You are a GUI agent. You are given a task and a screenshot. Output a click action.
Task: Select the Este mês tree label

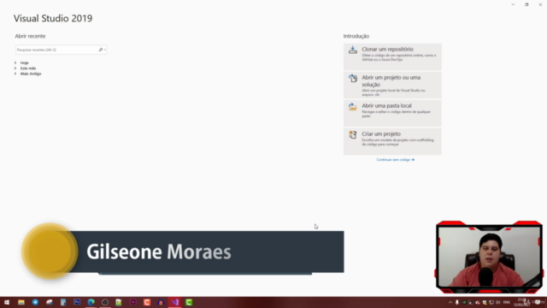click(x=28, y=68)
